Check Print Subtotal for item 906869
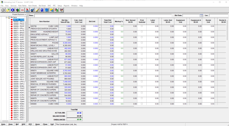The width and height of the screenshot is (229, 126). (142, 43)
